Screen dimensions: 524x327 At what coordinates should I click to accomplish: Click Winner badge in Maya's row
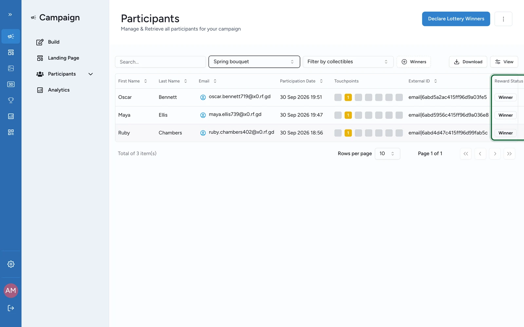point(506,115)
